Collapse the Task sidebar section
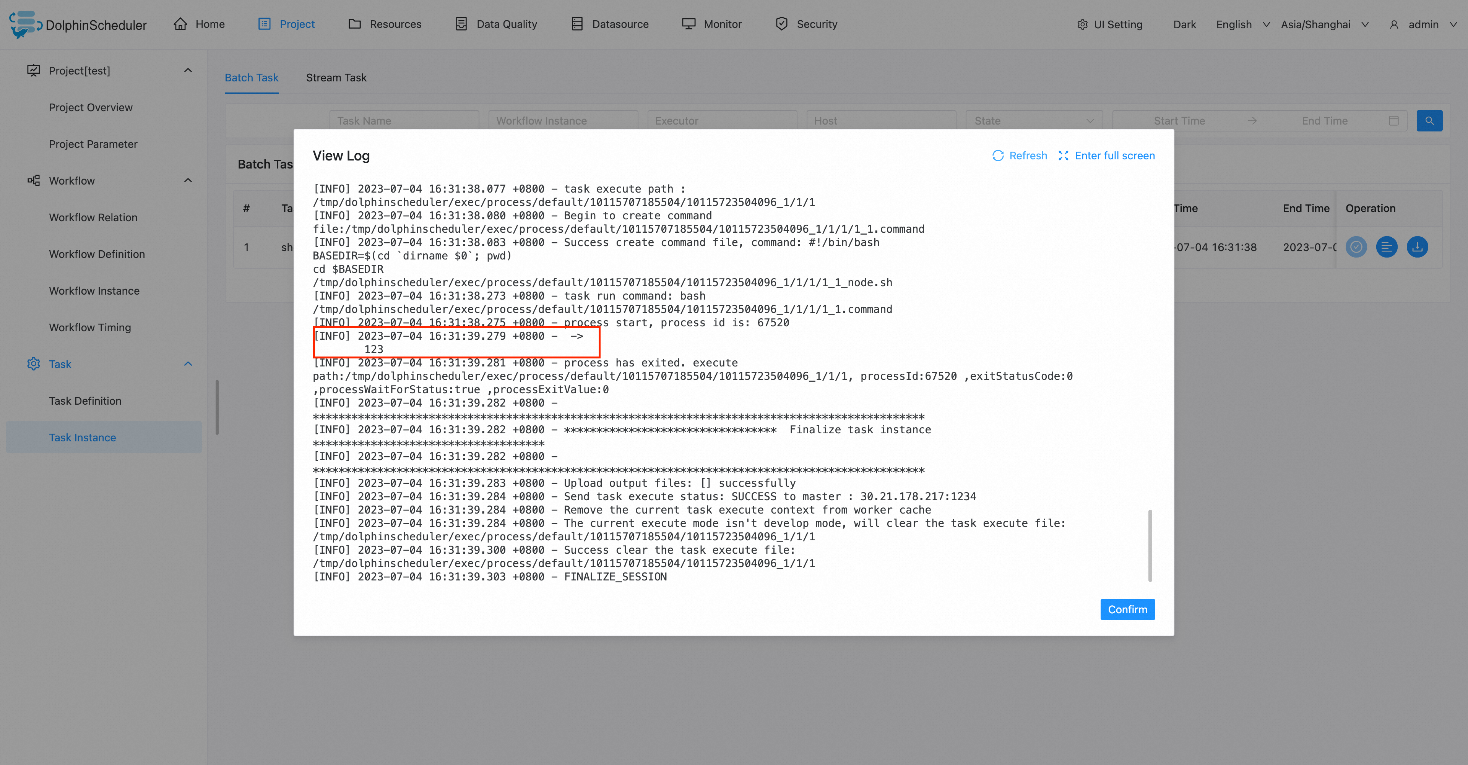The height and width of the screenshot is (765, 1468). [x=188, y=364]
